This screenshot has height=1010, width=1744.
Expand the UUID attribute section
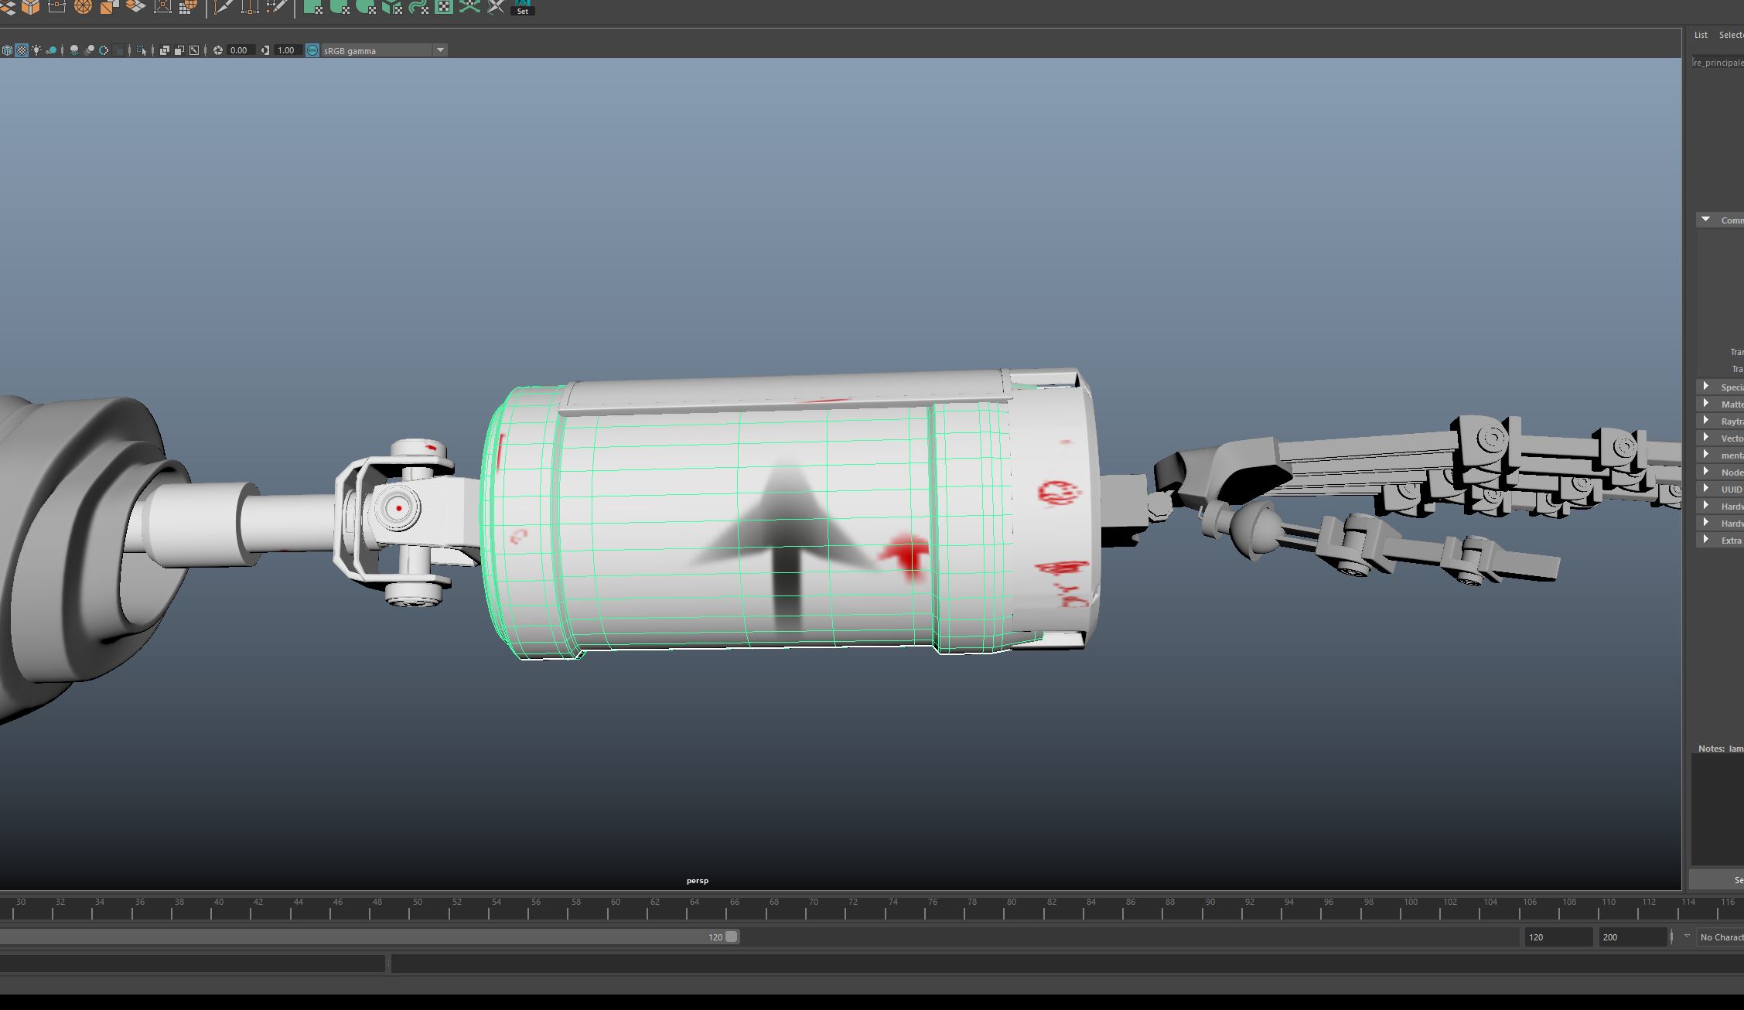click(1706, 489)
